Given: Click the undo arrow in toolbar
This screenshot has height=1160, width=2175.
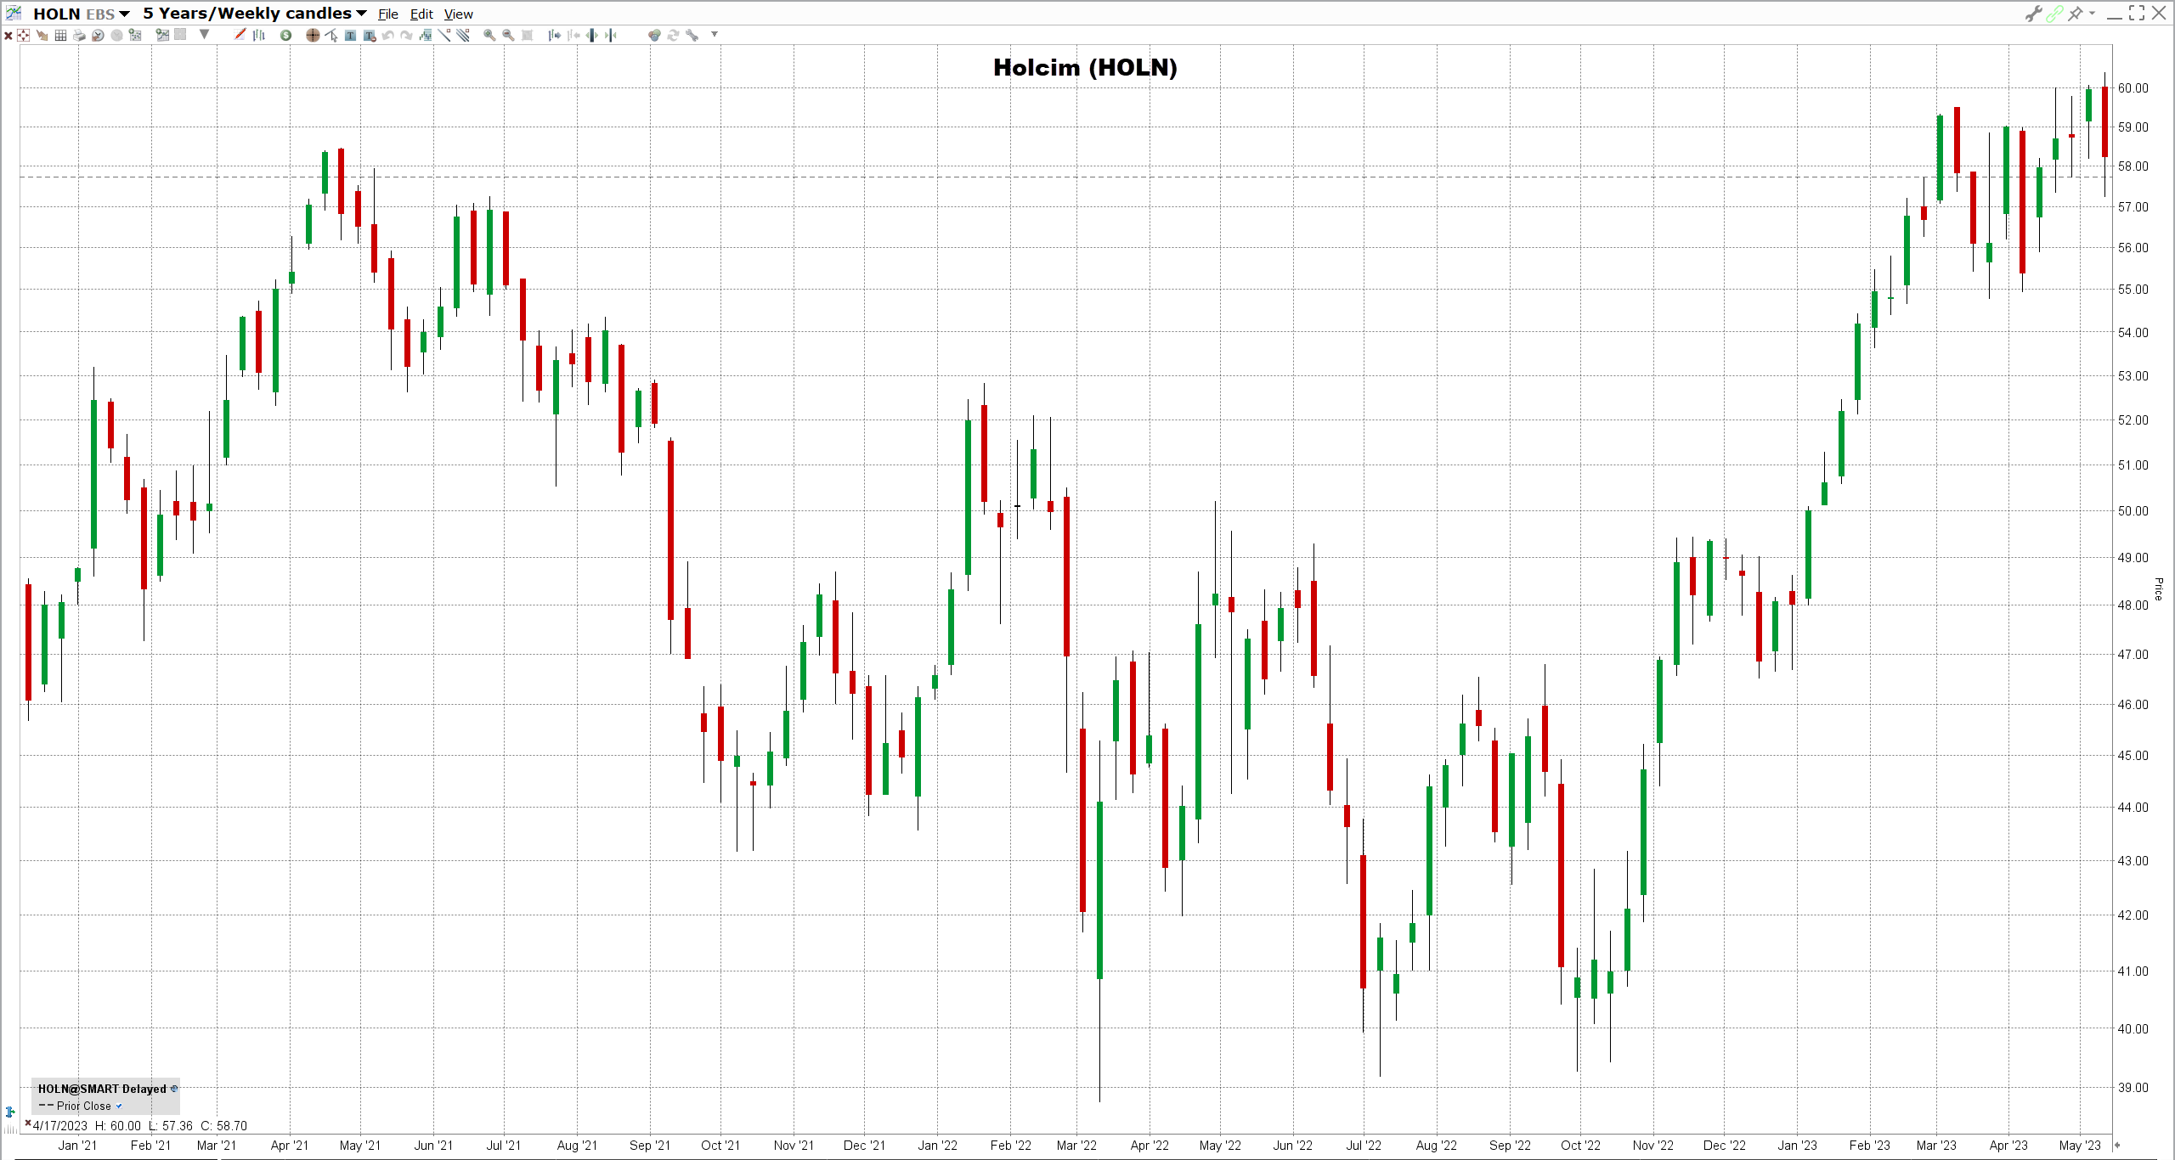Looking at the screenshot, I should [388, 36].
